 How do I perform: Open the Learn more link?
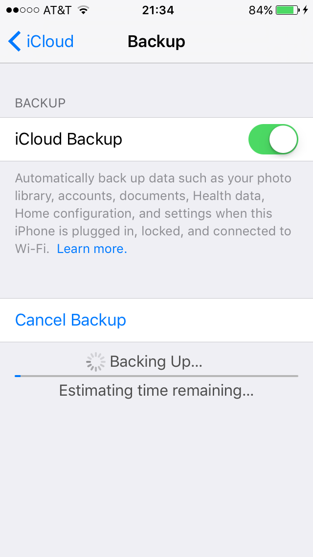click(x=92, y=249)
